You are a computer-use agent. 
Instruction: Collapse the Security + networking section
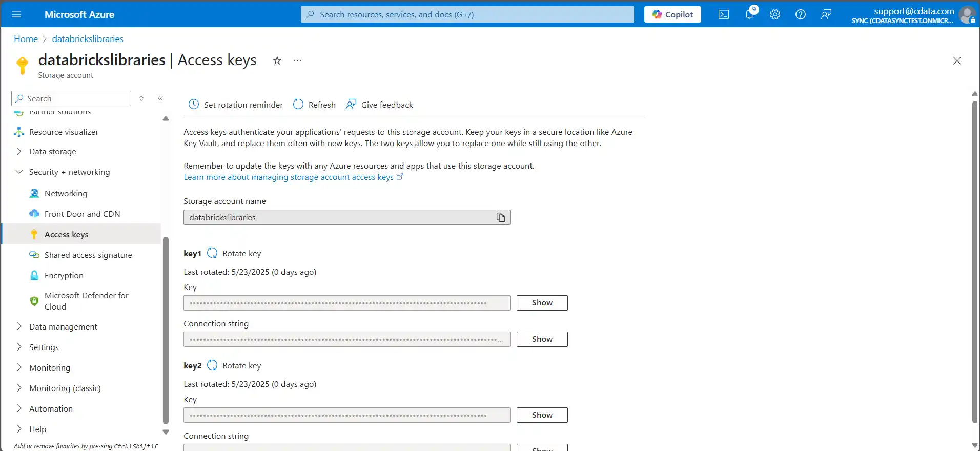19,172
